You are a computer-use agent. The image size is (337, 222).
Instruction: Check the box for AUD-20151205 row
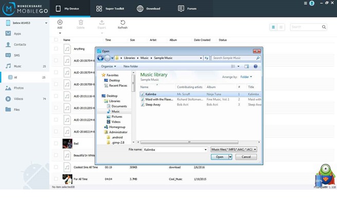56,108
